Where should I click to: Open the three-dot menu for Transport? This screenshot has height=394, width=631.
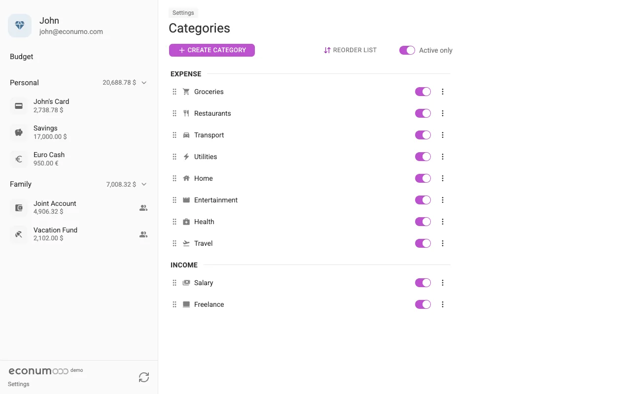coord(443,135)
